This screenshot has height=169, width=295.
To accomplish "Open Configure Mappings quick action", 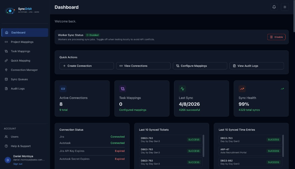I will point(200,66).
